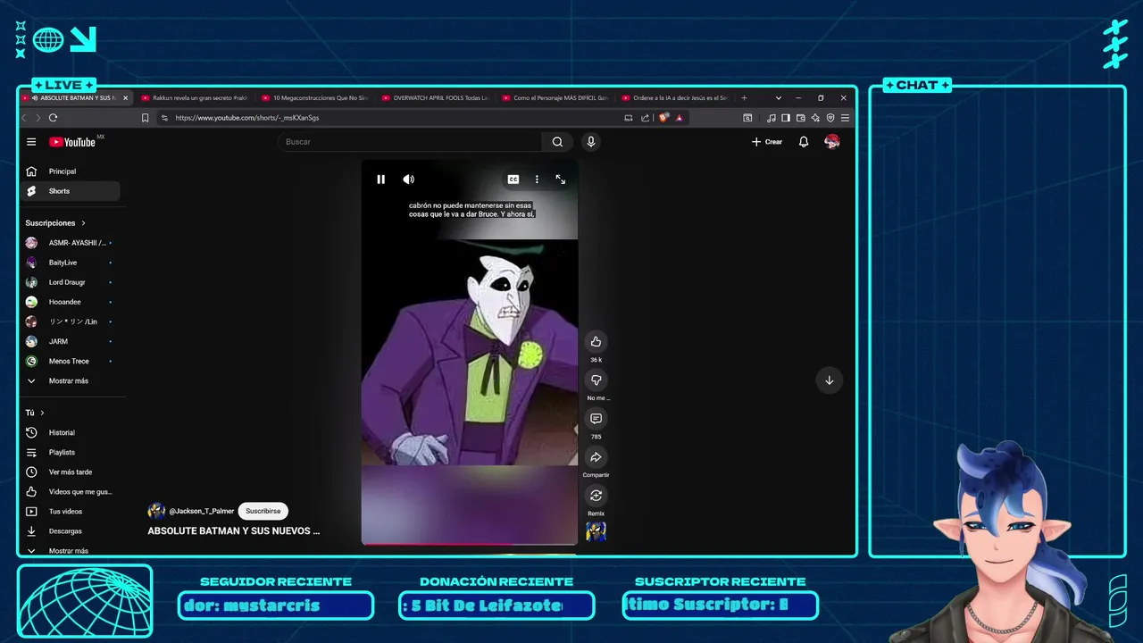Open the @Jackson_T_Palmer channel link
Screen dimensions: 1143x643
[x=201, y=511]
